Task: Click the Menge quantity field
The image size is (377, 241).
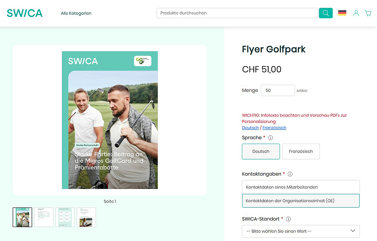Action: (x=278, y=90)
